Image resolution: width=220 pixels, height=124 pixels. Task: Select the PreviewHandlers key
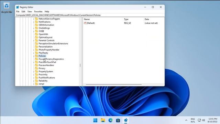click(46, 65)
